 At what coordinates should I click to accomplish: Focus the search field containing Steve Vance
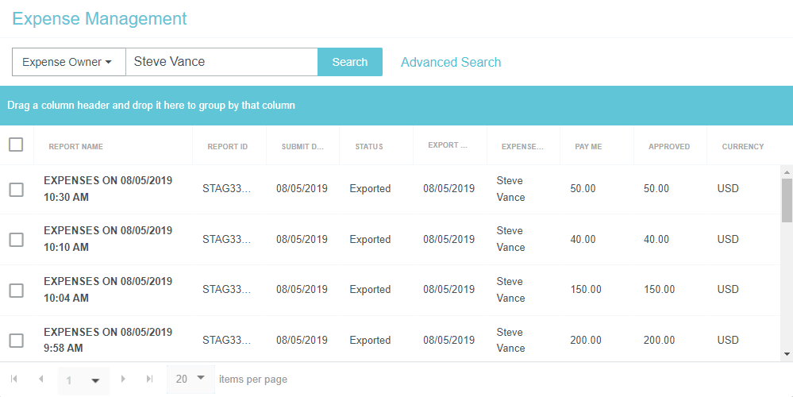tap(221, 62)
